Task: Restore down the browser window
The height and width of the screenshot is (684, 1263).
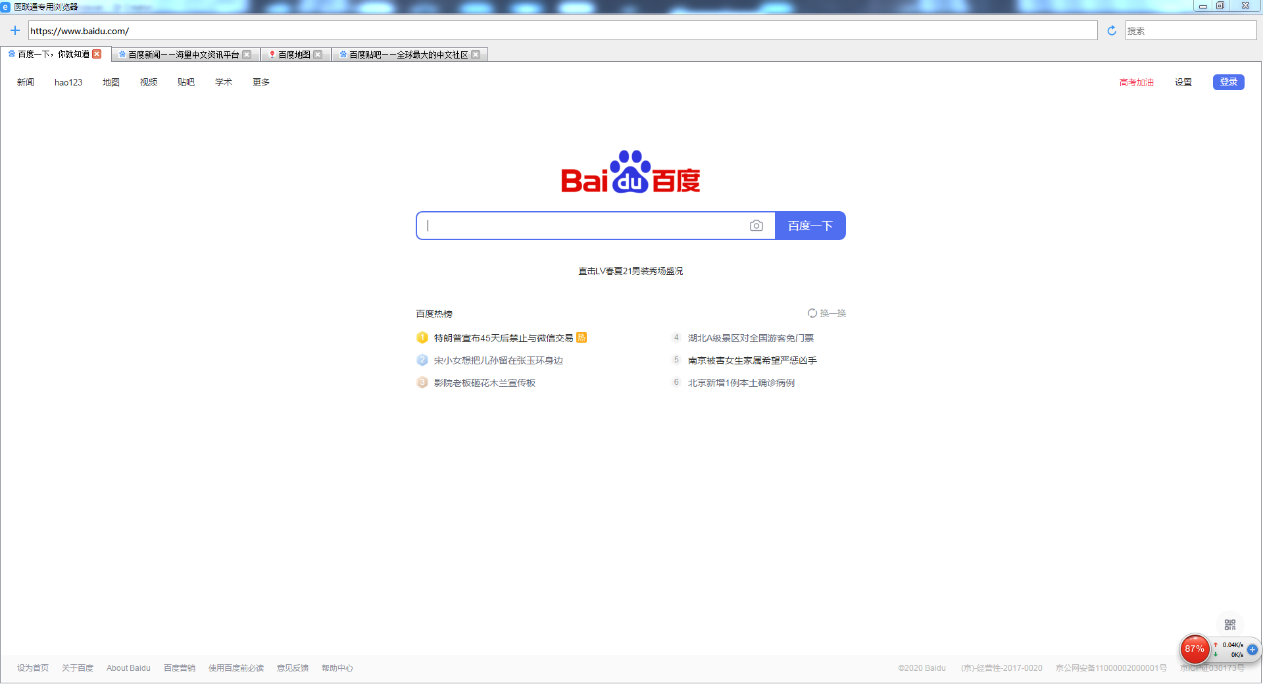Action: pyautogui.click(x=1220, y=6)
